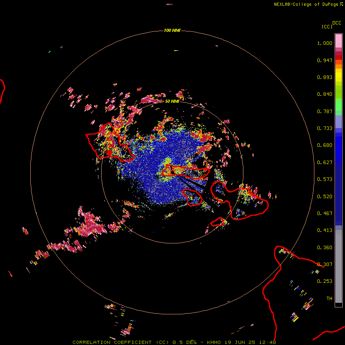Select the 1.000 scale value

325,43
